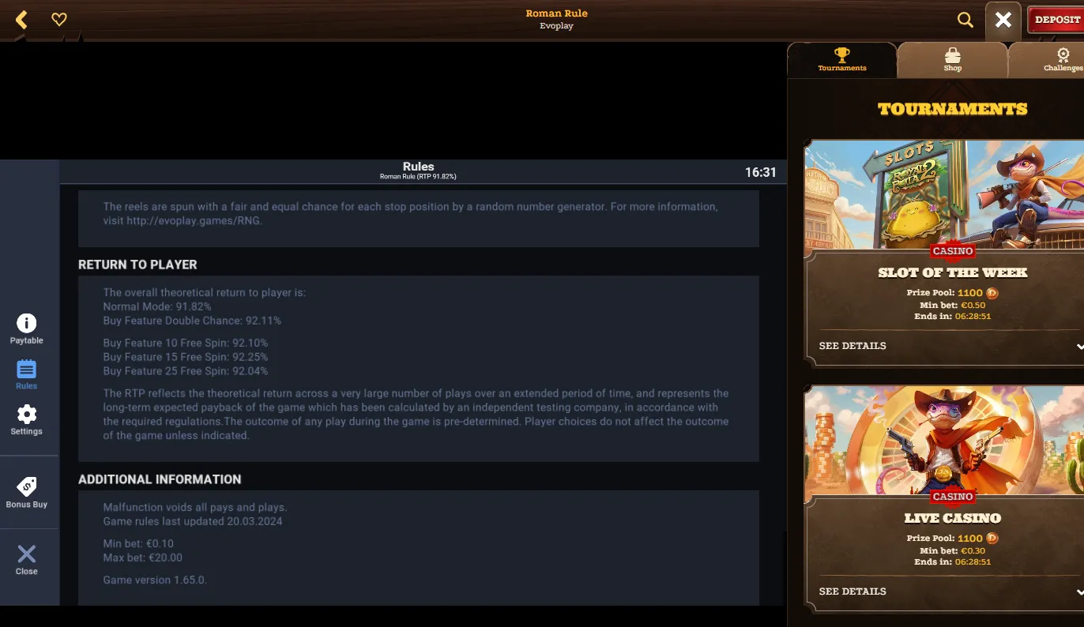1084x627 pixels.
Task: Add Roman Rule to favorites heart
Action: click(59, 20)
